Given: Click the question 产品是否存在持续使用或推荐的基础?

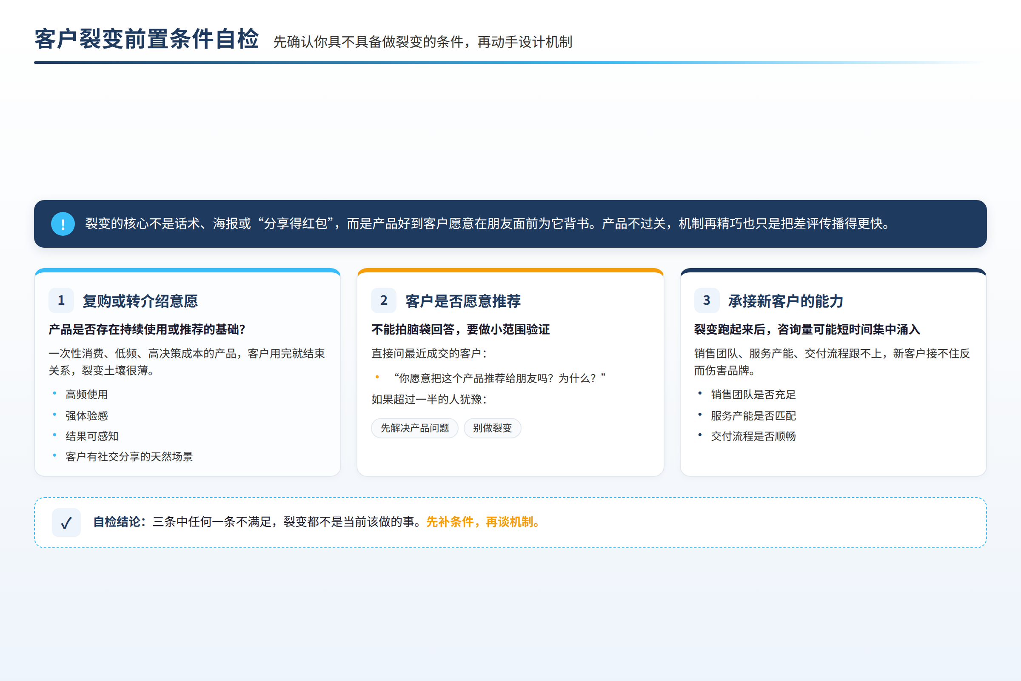Looking at the screenshot, I should 147,329.
